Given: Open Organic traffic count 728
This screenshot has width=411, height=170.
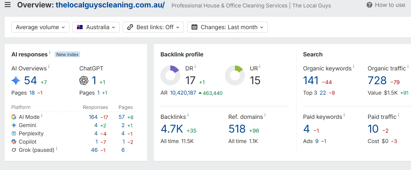Looking at the screenshot, I should (x=377, y=81).
